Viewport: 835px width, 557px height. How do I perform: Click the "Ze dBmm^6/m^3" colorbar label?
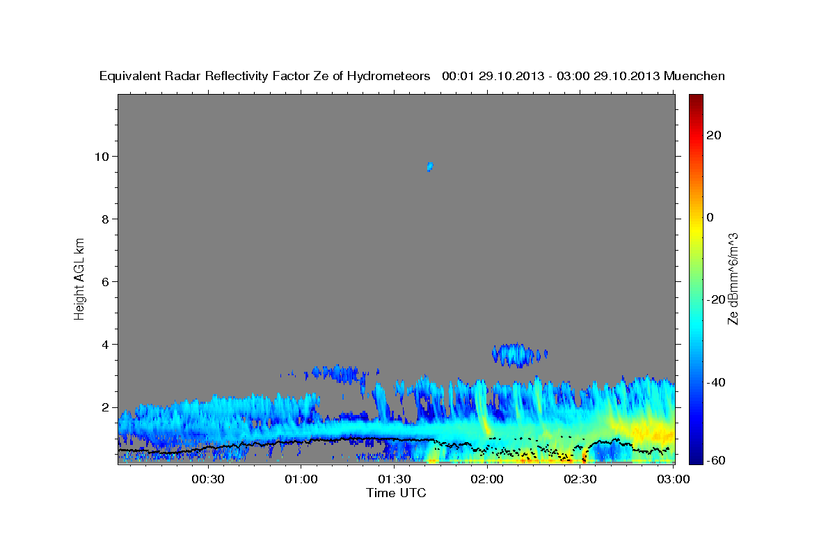[733, 278]
